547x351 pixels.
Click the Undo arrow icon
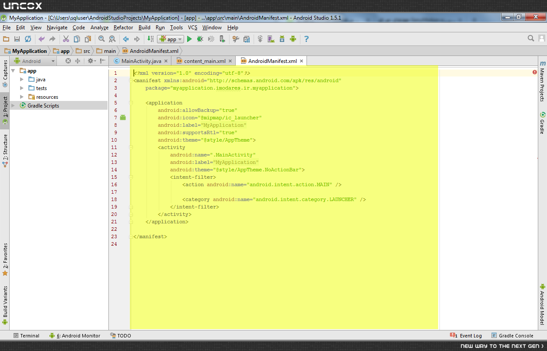click(x=42, y=39)
